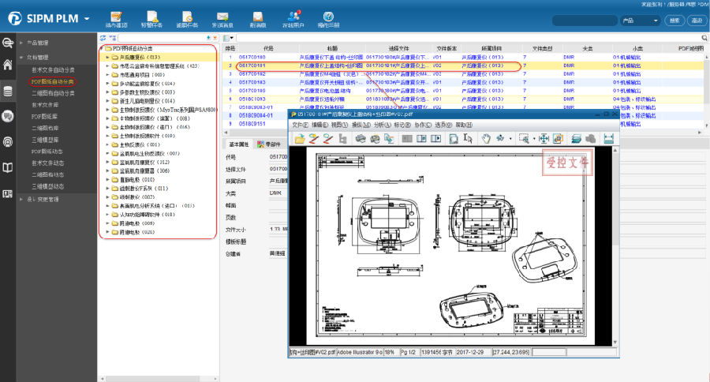Open the 文件(F) menu in PDF viewer

click(x=300, y=125)
